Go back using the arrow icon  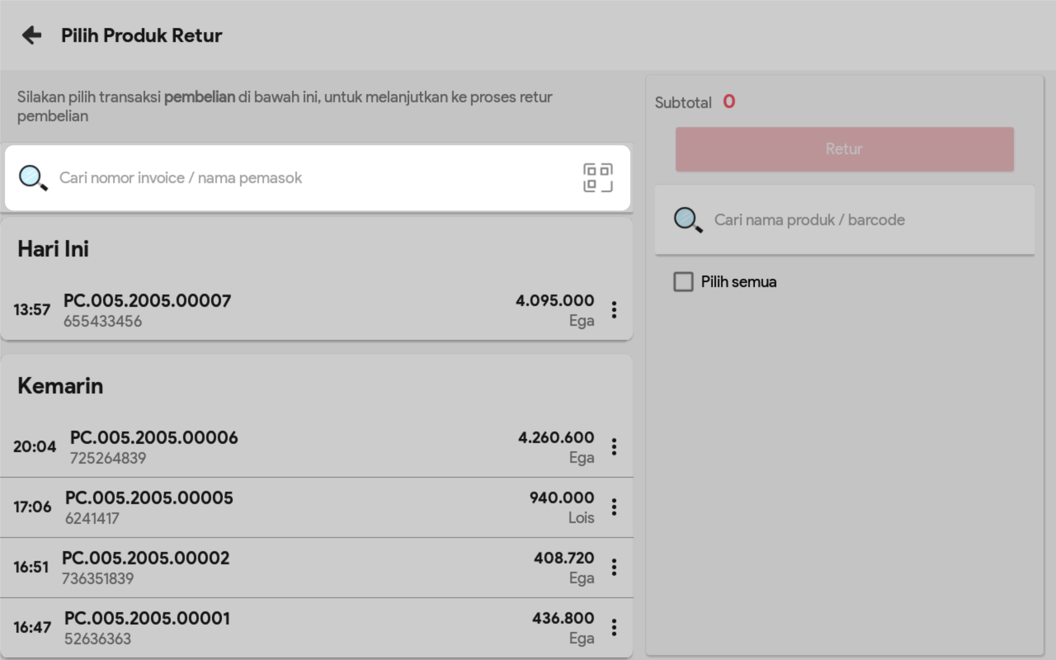tap(32, 35)
